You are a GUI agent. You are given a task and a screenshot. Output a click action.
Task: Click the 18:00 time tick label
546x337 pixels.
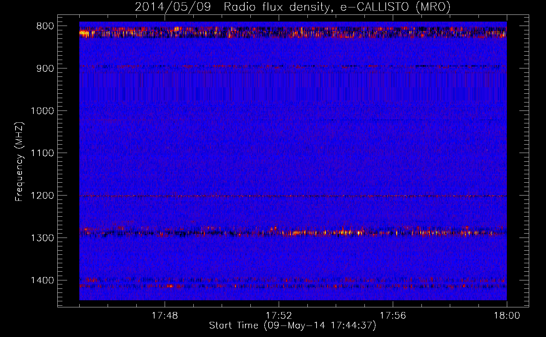[x=507, y=316]
